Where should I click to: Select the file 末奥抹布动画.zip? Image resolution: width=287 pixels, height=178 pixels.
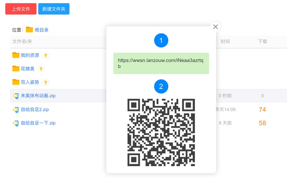38,95
